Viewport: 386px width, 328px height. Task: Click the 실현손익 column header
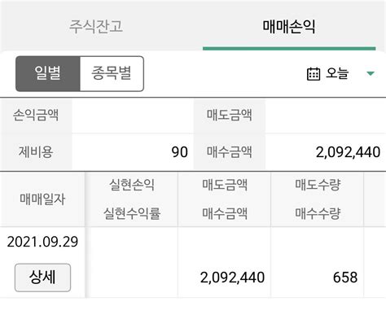click(x=132, y=185)
